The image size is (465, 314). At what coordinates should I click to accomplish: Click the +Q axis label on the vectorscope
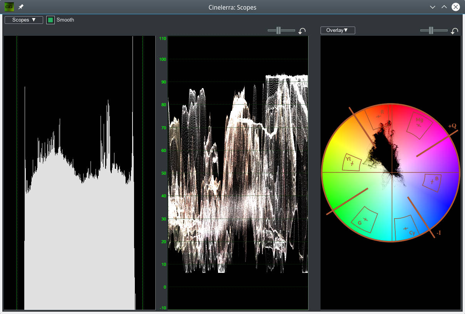pyautogui.click(x=452, y=126)
